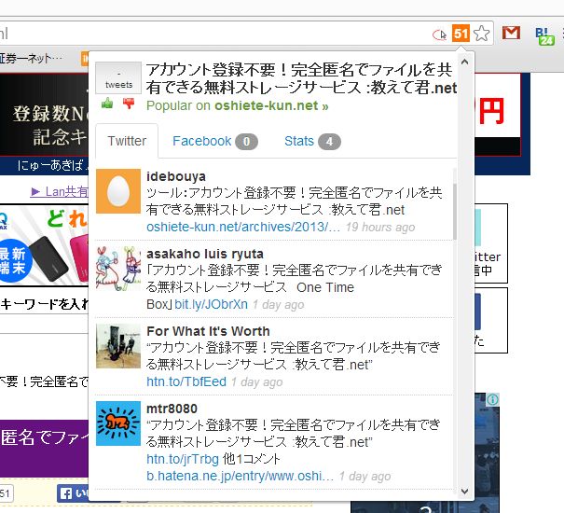564x513 pixels.
Task: Open bit.ly/JObrXn link
Action: (211, 305)
